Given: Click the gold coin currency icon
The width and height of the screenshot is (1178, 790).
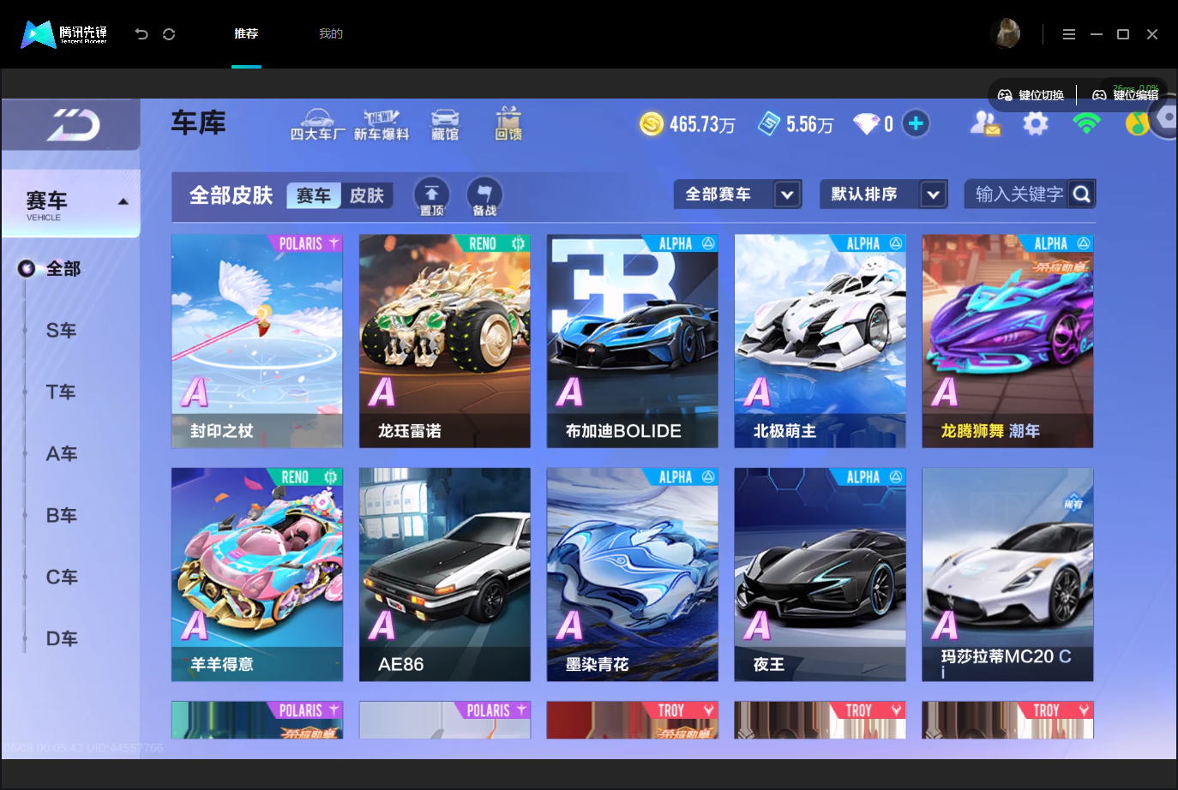Looking at the screenshot, I should click(x=652, y=124).
